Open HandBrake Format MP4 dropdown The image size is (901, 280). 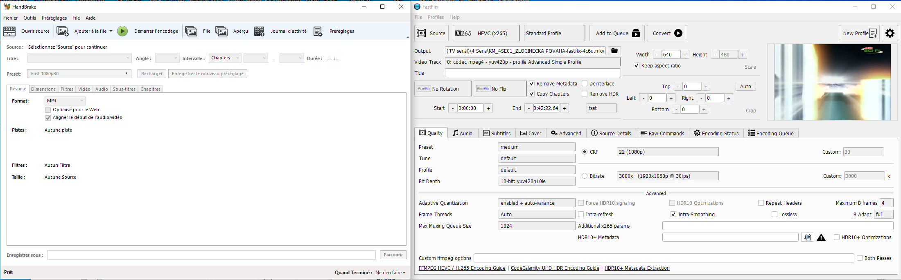(x=65, y=101)
